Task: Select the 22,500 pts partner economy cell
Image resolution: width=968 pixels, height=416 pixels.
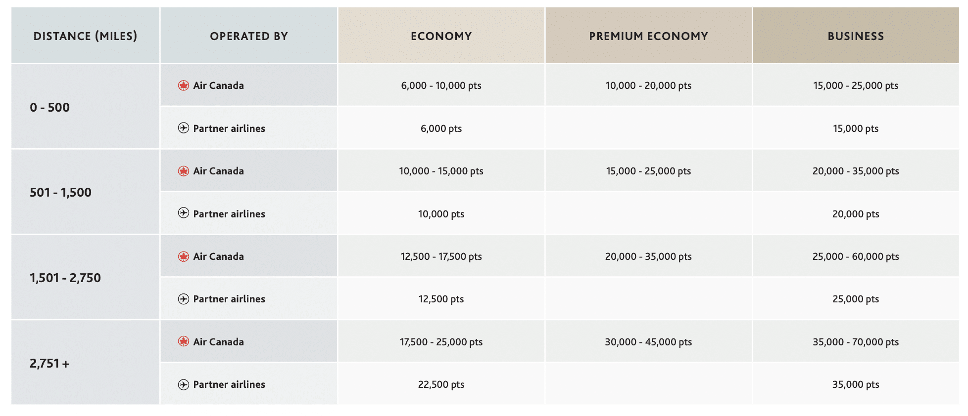Action: 441,384
